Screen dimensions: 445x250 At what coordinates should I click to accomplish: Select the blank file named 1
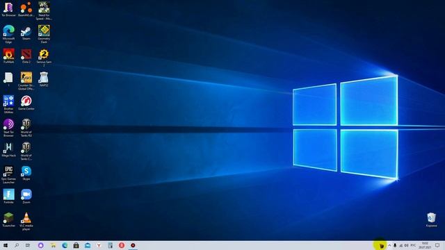8,79
